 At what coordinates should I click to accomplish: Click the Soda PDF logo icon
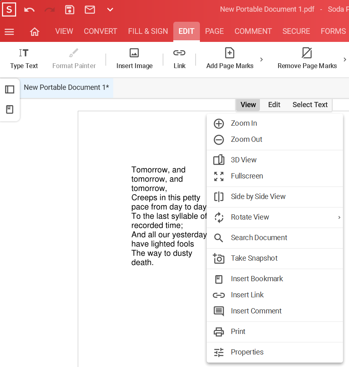(9, 10)
